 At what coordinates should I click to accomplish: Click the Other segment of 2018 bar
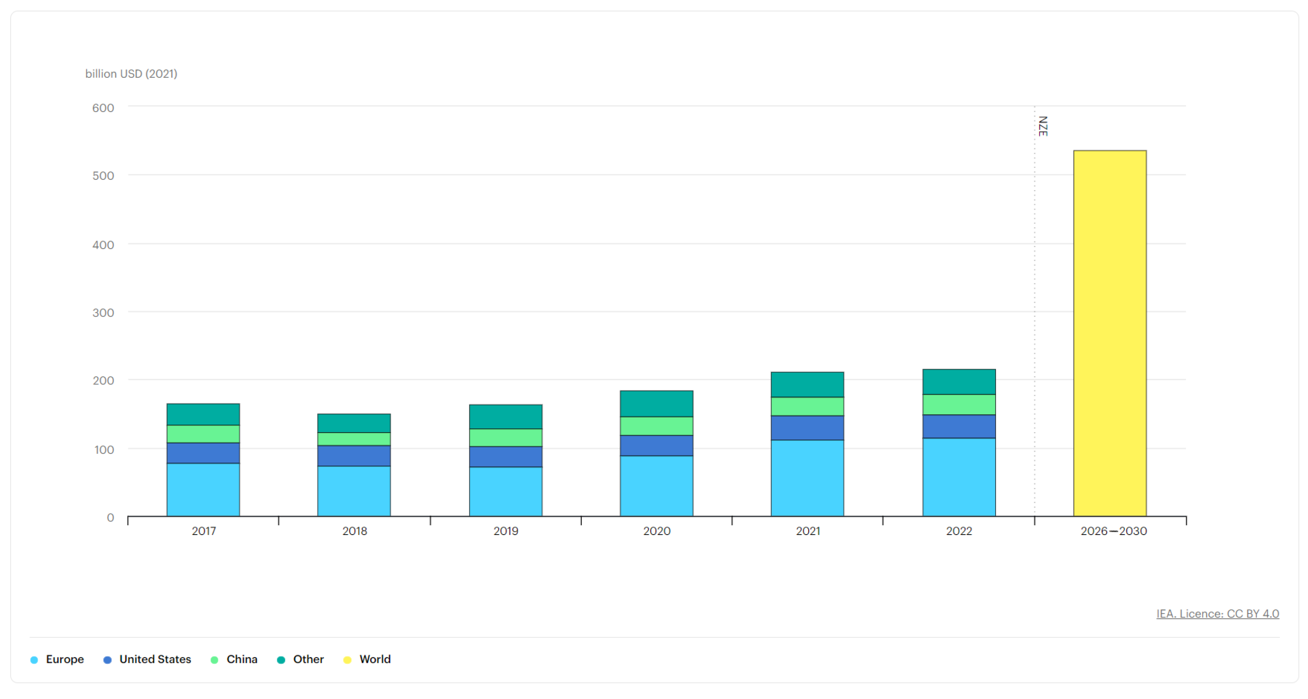pyautogui.click(x=354, y=423)
